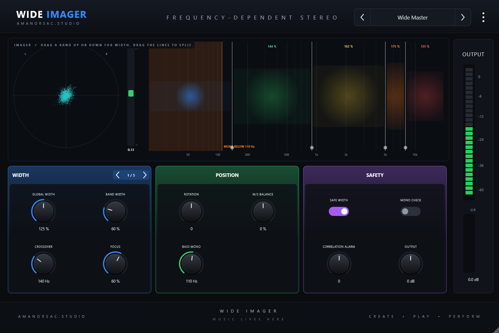
Task: Select the yellow 162 % band
Action: (x=349, y=96)
